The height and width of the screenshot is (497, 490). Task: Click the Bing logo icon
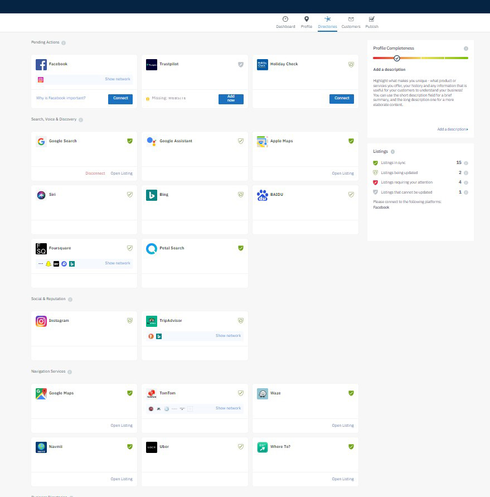point(152,195)
